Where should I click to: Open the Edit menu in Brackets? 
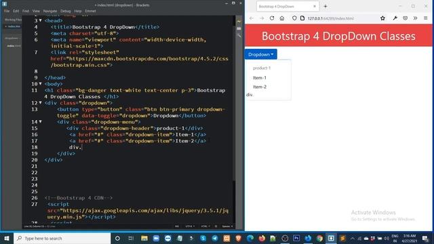click(x=16, y=11)
